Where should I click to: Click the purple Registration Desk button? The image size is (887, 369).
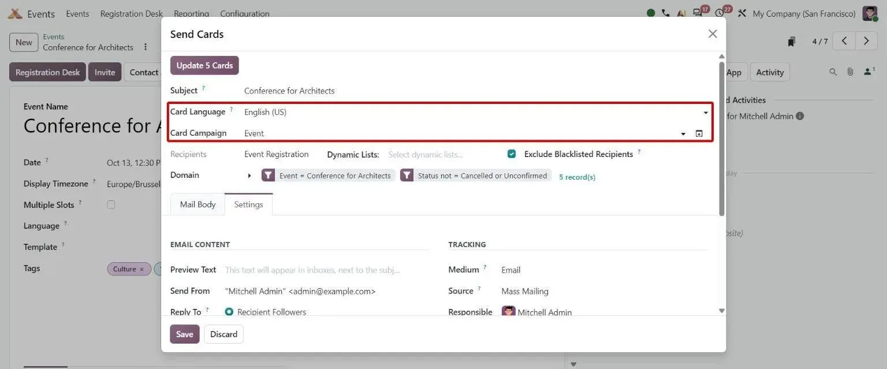(x=47, y=72)
